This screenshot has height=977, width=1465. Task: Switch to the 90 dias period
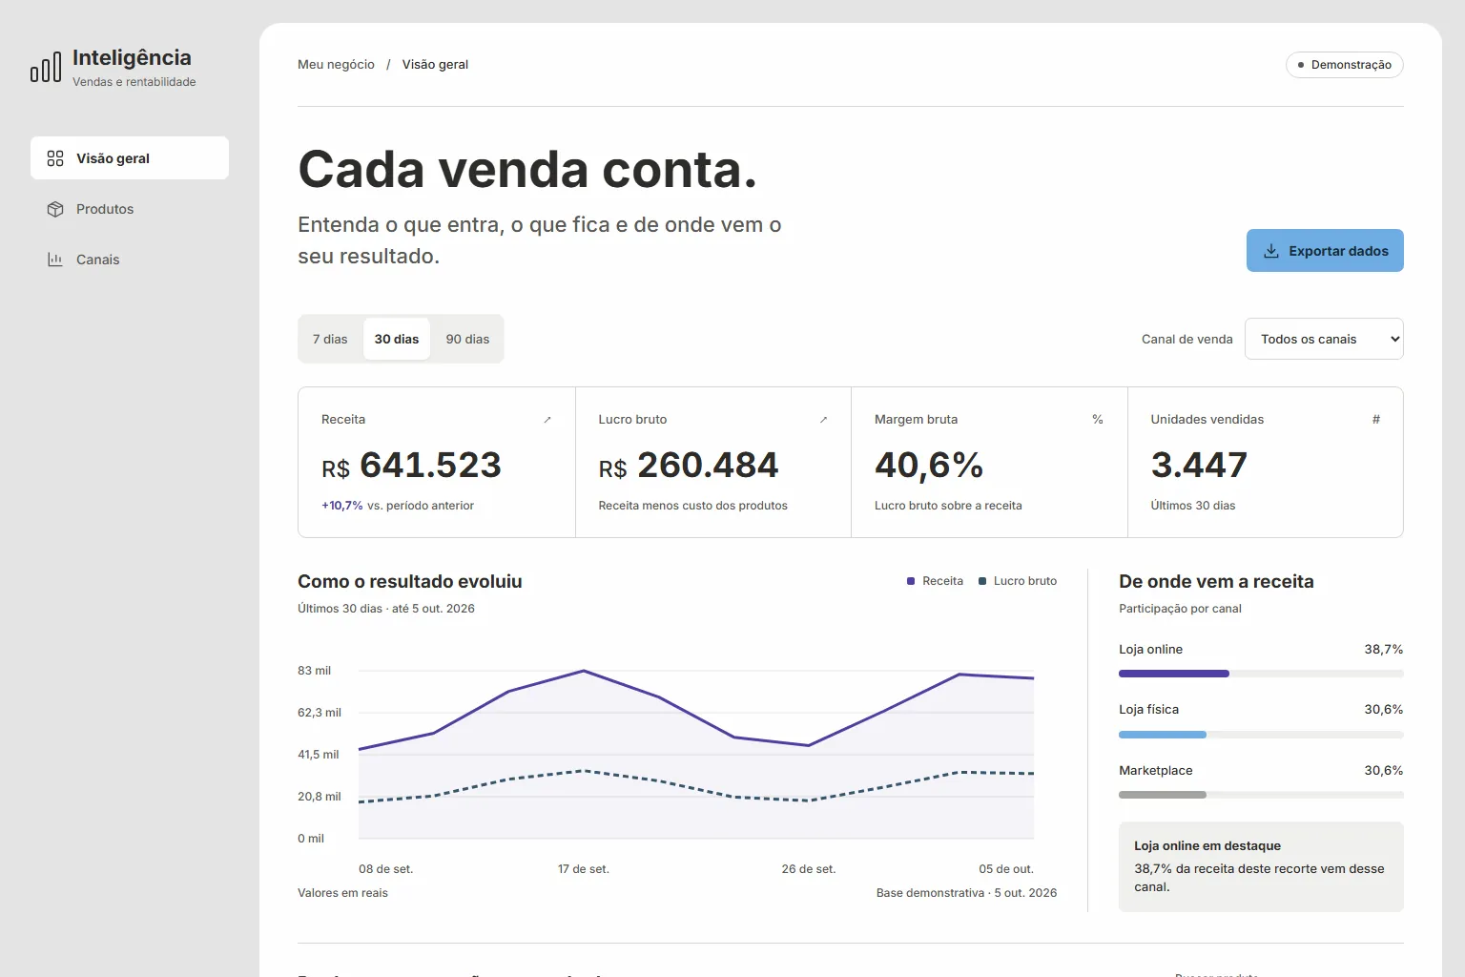click(467, 339)
